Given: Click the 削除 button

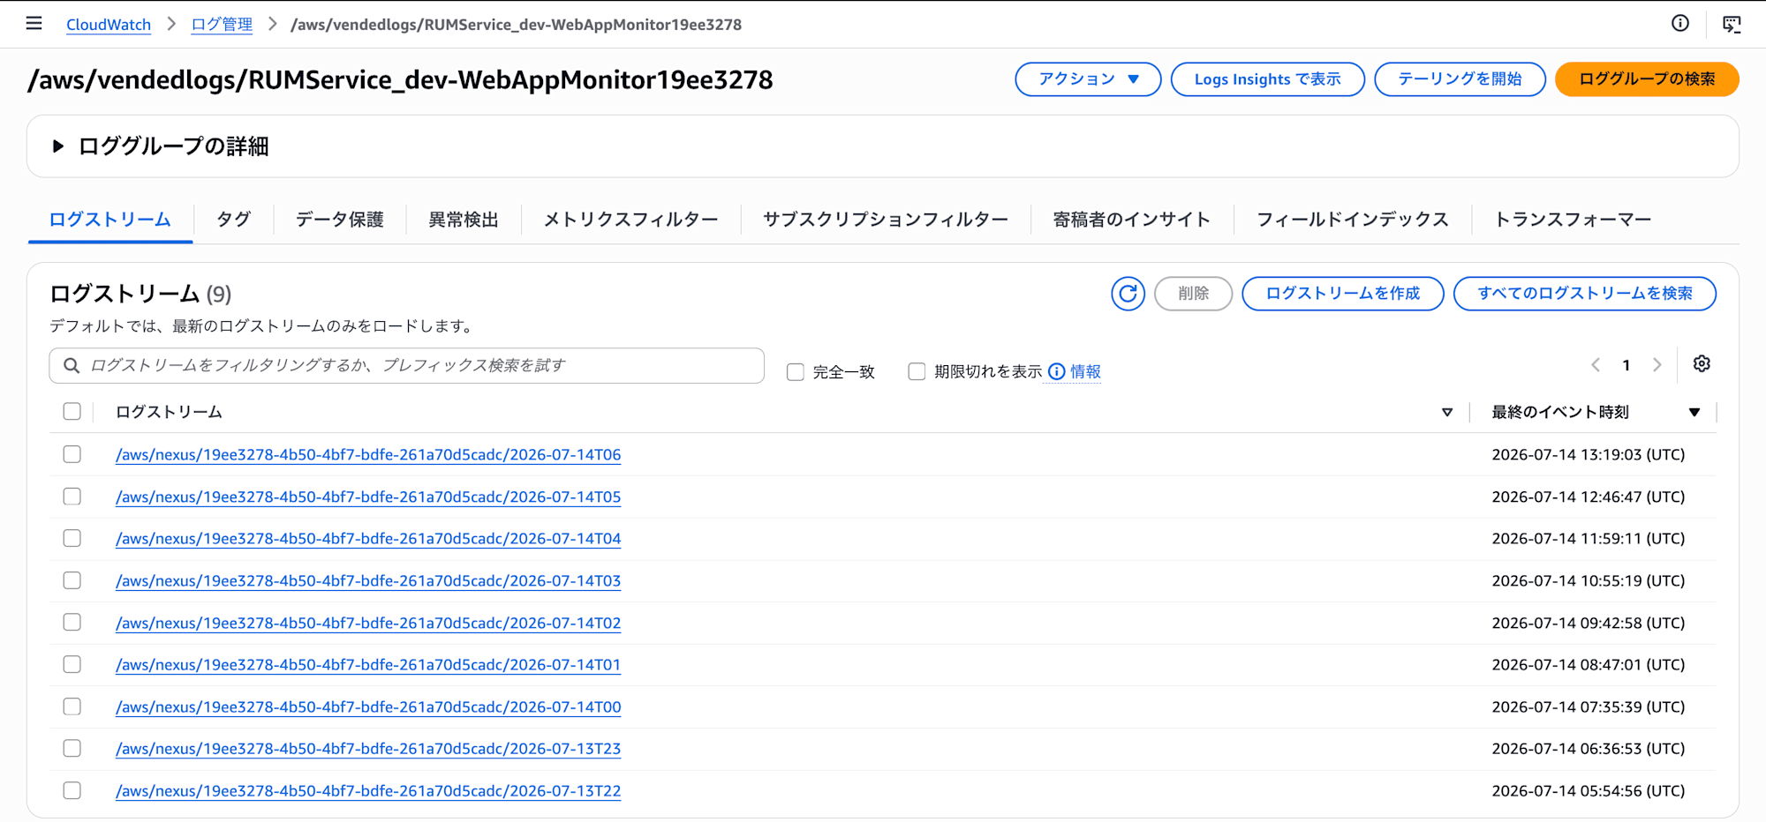Looking at the screenshot, I should pyautogui.click(x=1194, y=294).
